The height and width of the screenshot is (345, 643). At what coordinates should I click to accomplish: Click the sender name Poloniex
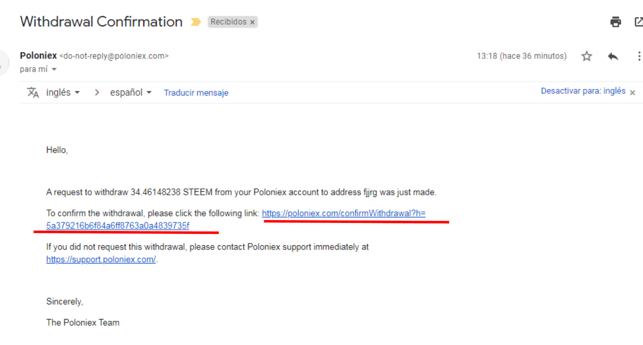point(38,56)
